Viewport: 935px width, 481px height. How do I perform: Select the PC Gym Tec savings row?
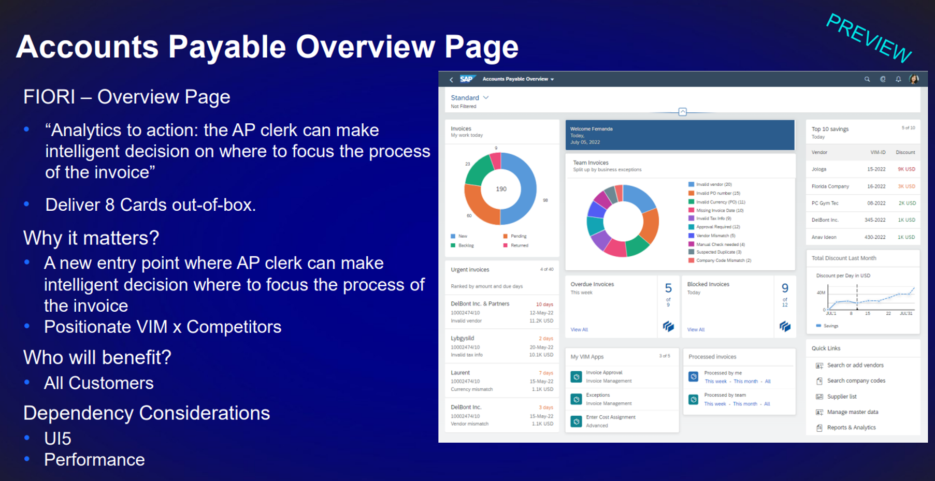coord(862,203)
